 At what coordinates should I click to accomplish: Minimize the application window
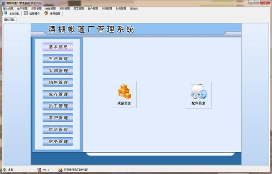tap(252, 2)
